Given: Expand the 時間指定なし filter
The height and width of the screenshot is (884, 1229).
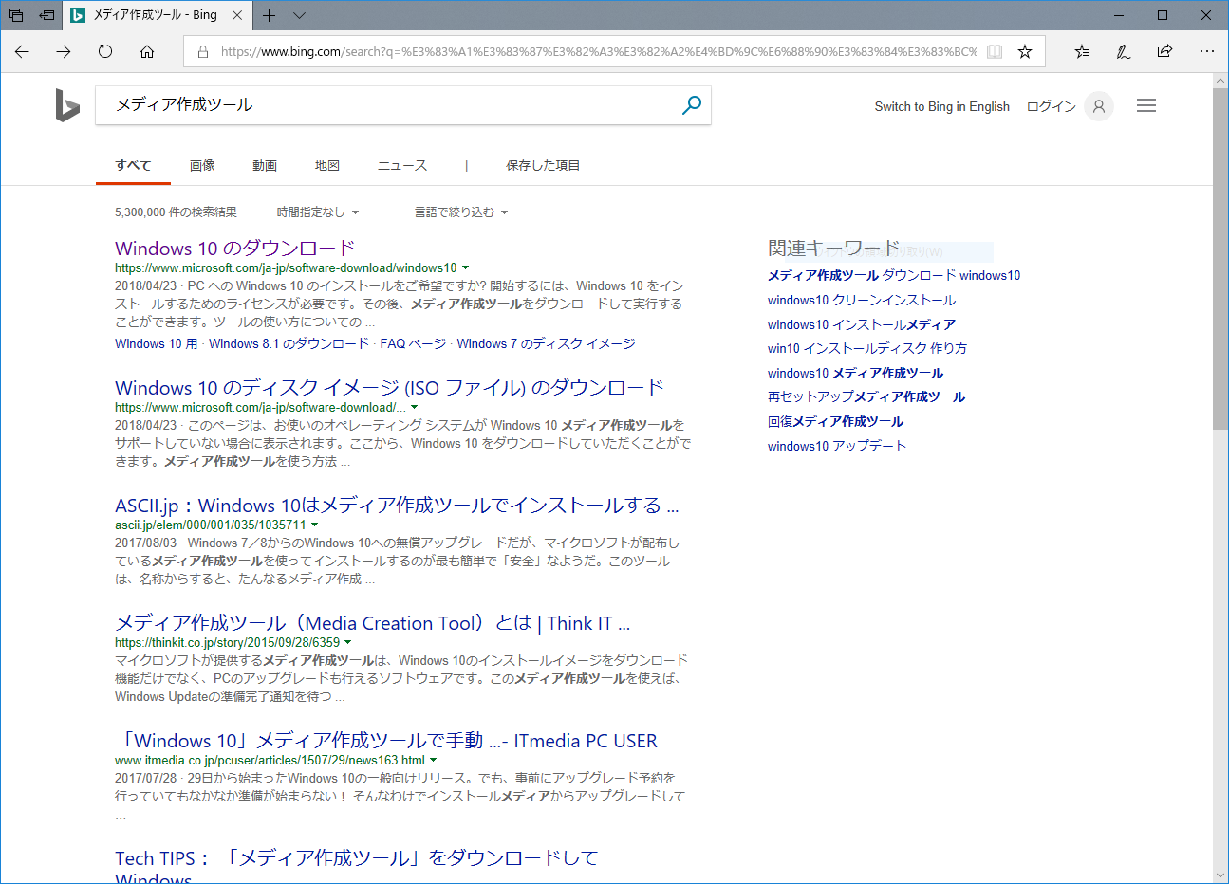Looking at the screenshot, I should (318, 212).
